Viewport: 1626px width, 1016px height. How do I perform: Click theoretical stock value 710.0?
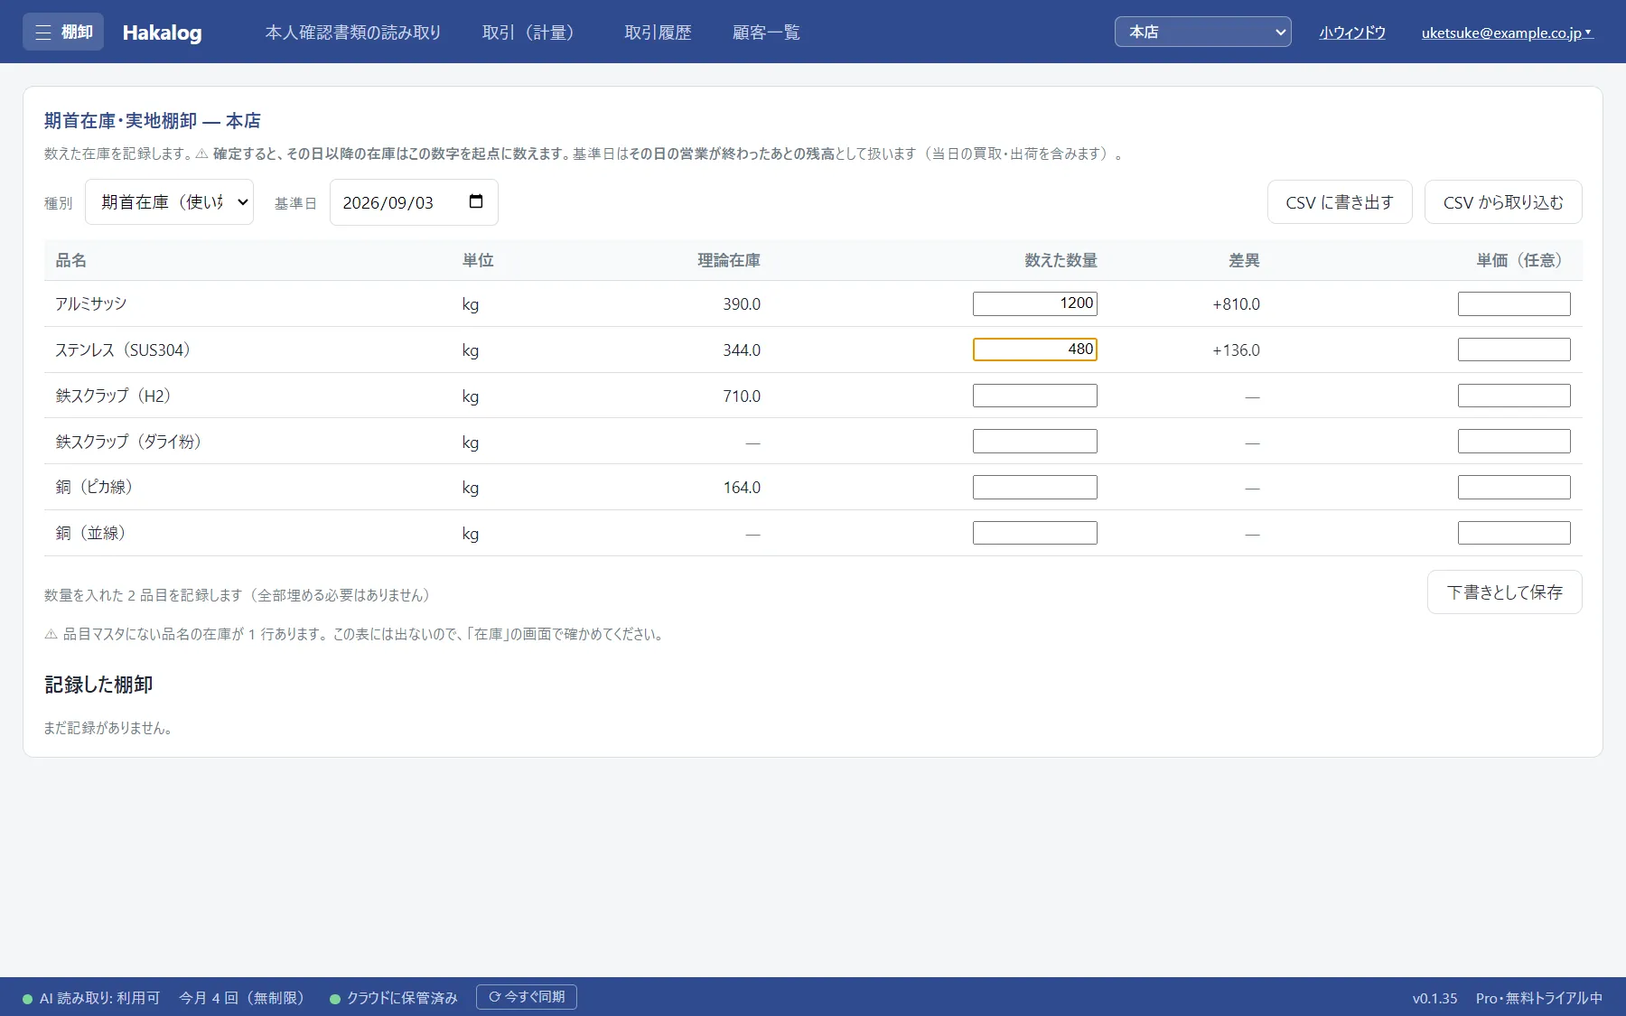[742, 396]
